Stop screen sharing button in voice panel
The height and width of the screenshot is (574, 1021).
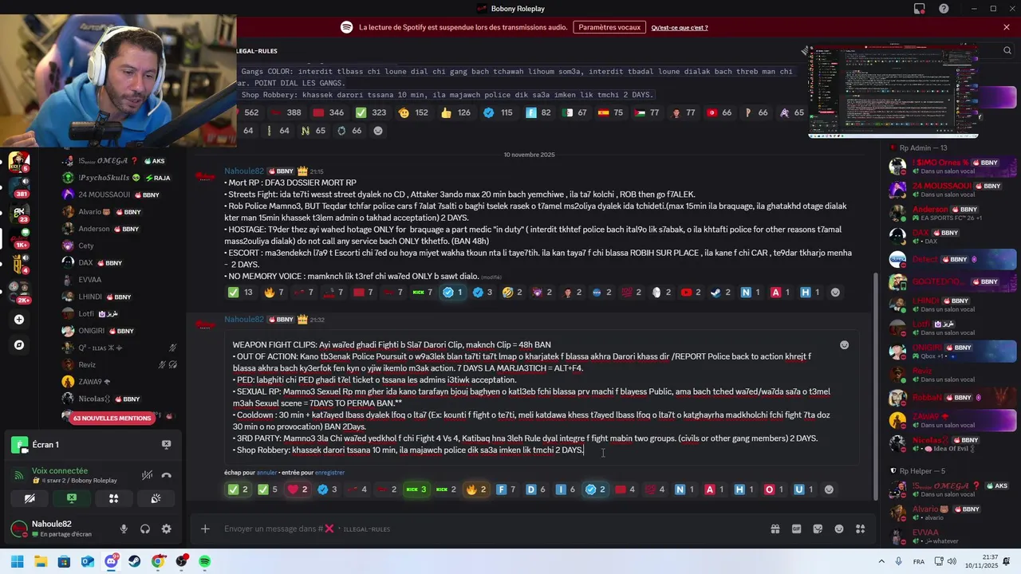pyautogui.click(x=72, y=498)
